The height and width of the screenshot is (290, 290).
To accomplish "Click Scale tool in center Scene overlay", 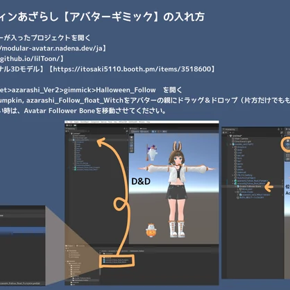I will coord(132,146).
